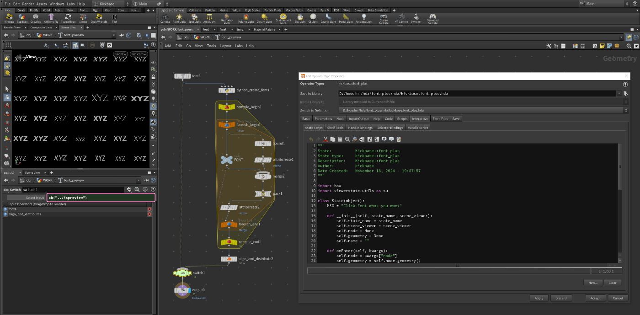Click the switch1 parameter gear icon
This screenshot has width=640, height=315.
click(129, 189)
